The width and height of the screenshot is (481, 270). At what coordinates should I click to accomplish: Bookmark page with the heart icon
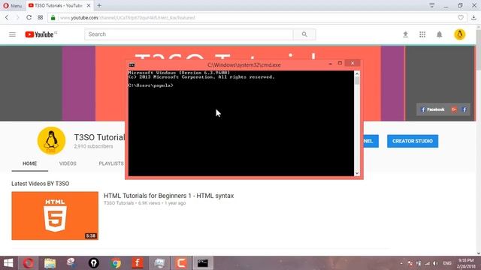461,18
